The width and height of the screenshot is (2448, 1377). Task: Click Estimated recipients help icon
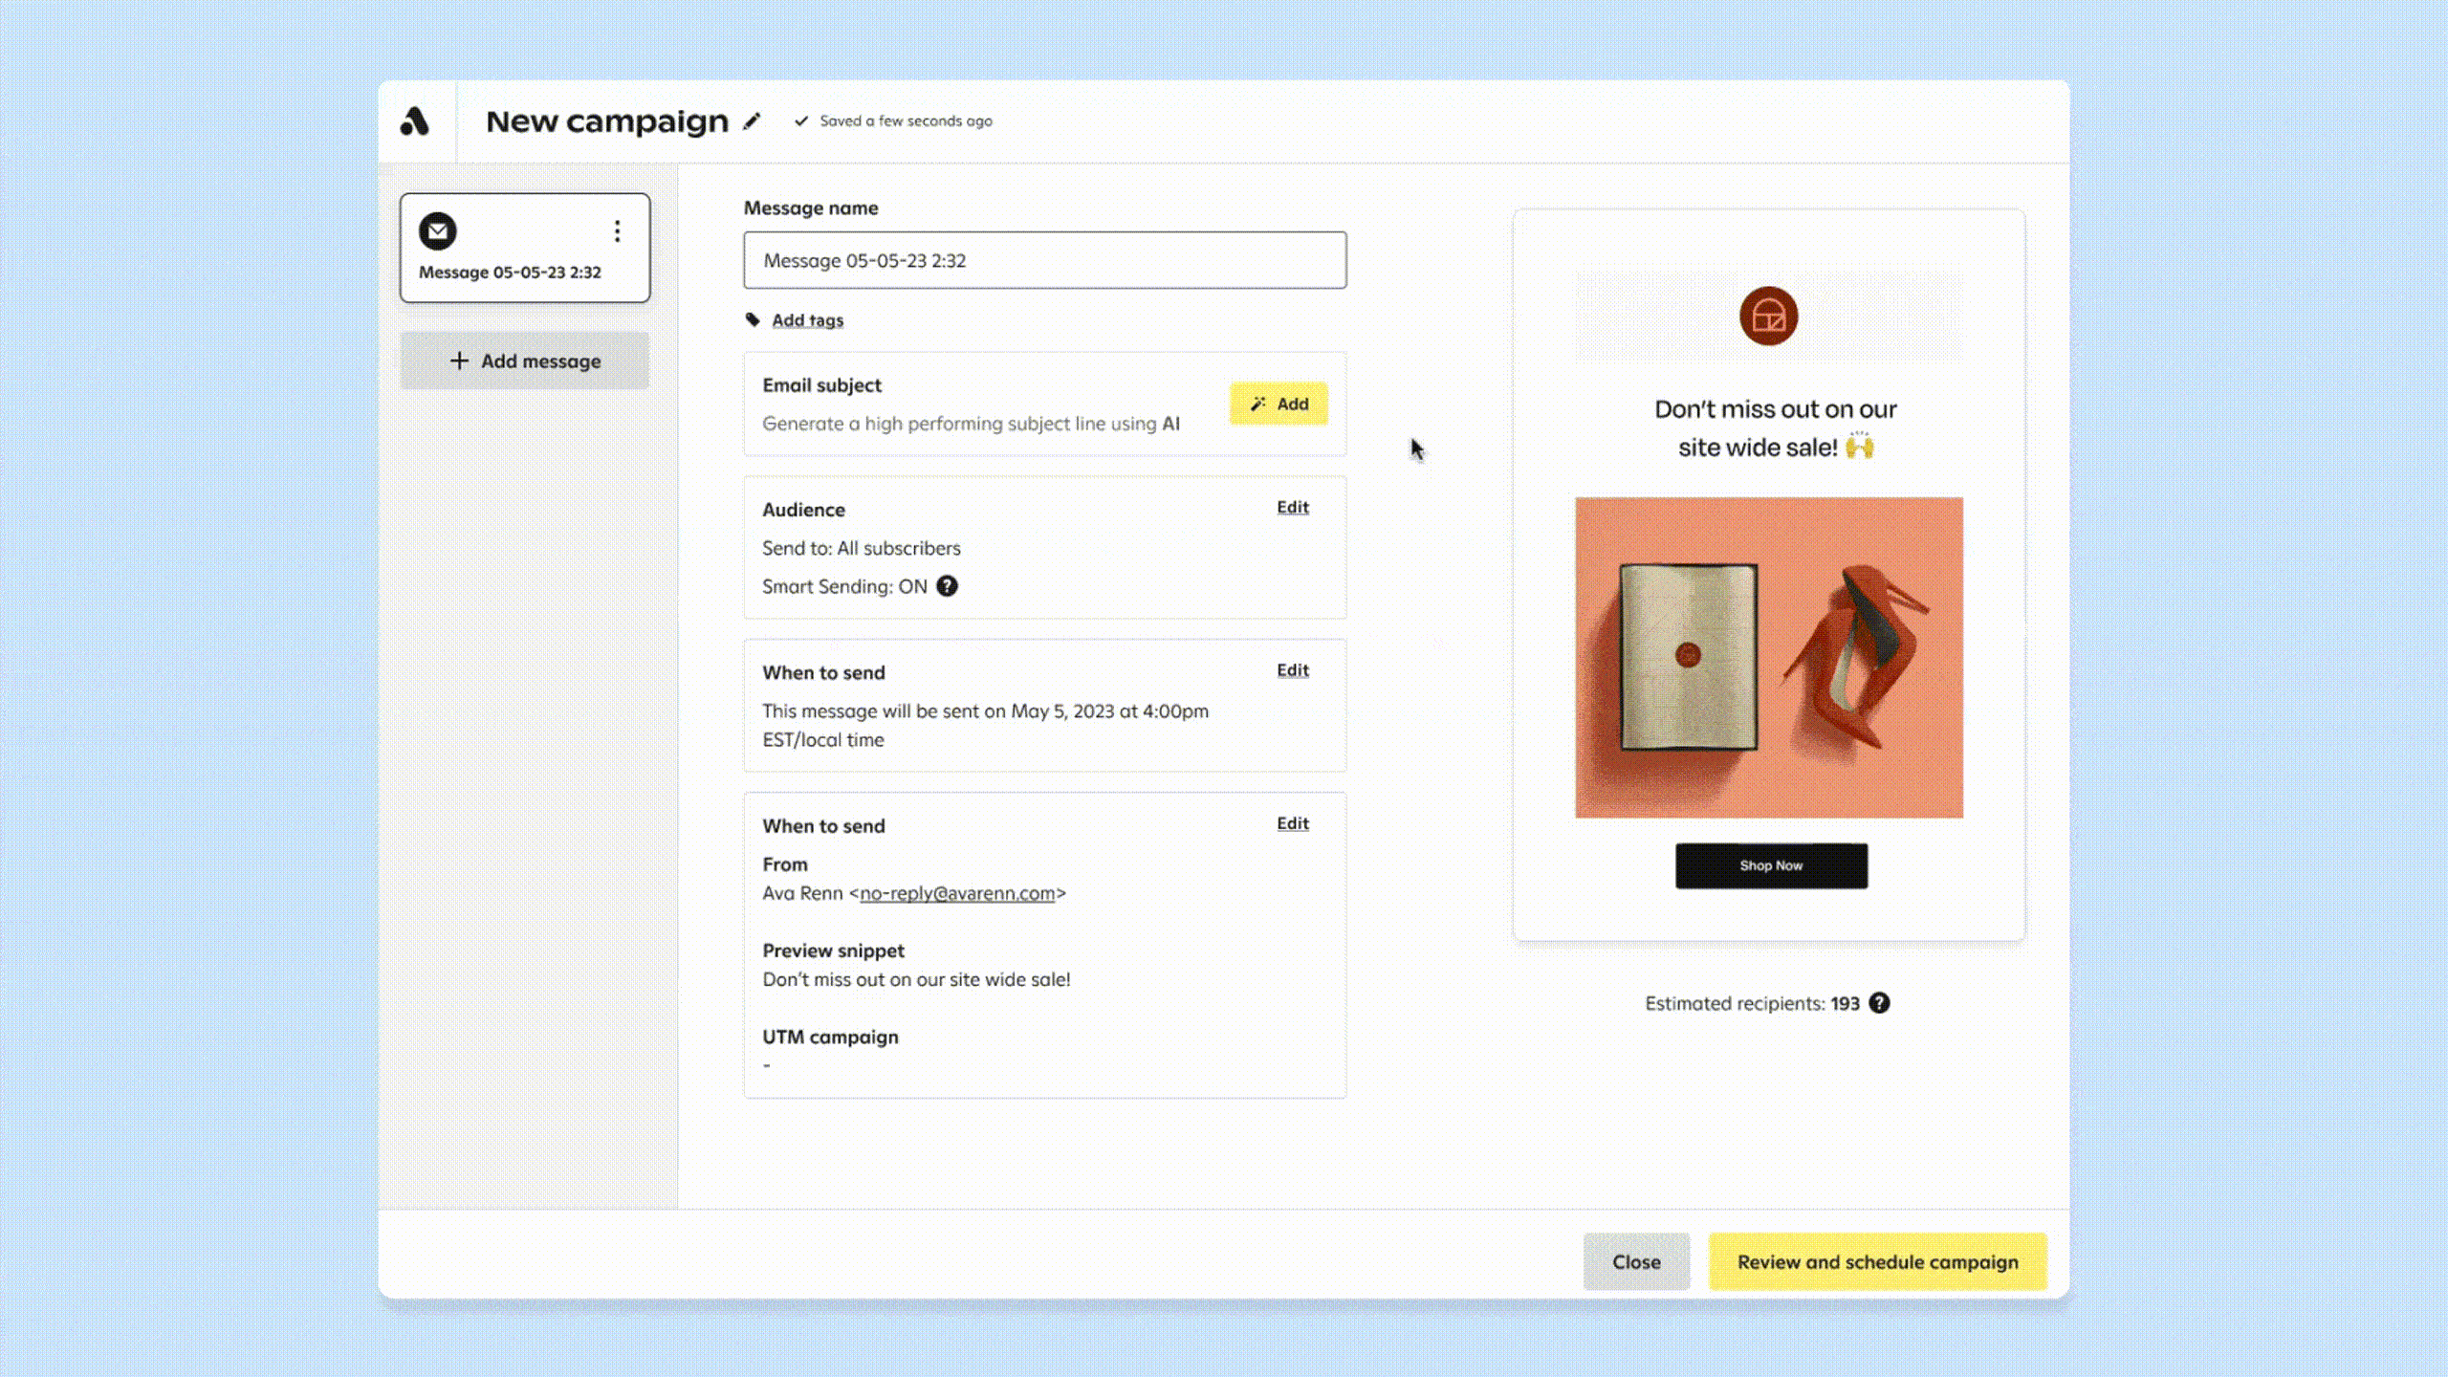tap(1879, 1003)
